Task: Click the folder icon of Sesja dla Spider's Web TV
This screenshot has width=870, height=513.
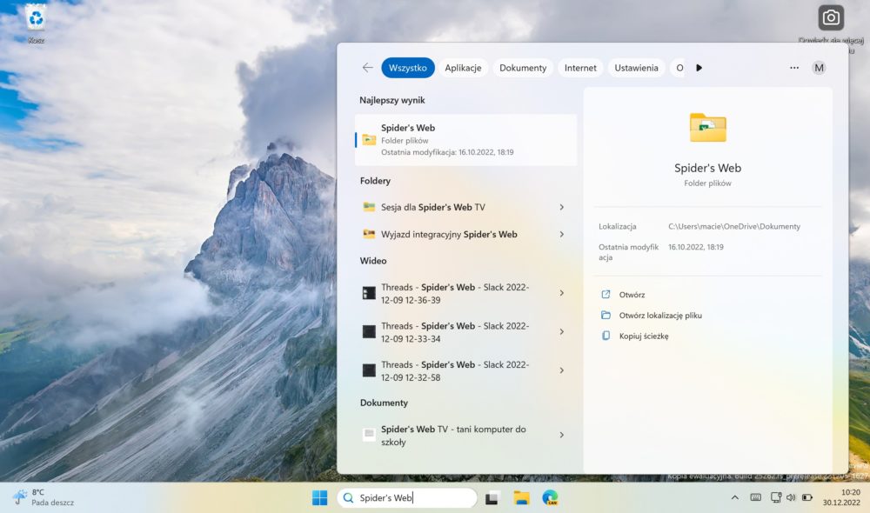Action: tap(369, 207)
